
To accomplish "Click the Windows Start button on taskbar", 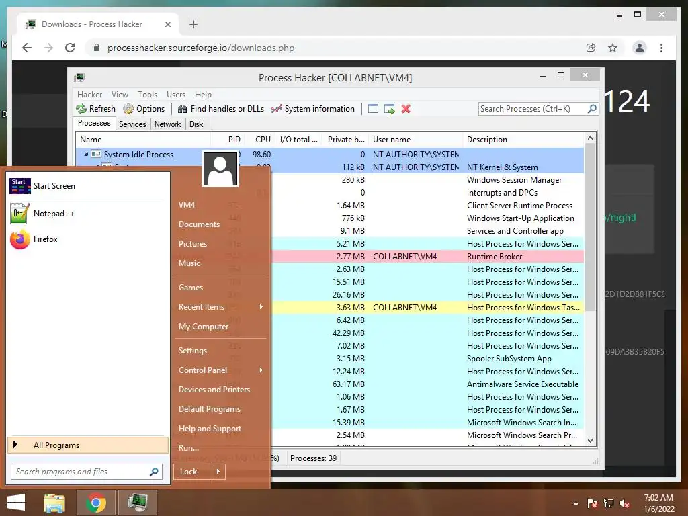I will coord(16,503).
